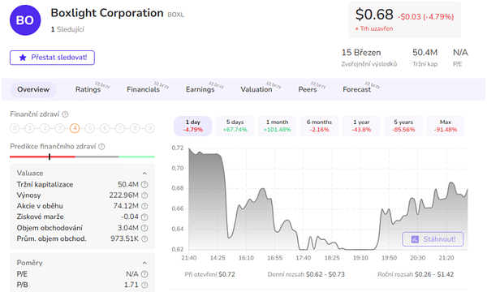Click info icon beside P/B ratio
The height and width of the screenshot is (292, 487).
144,285
